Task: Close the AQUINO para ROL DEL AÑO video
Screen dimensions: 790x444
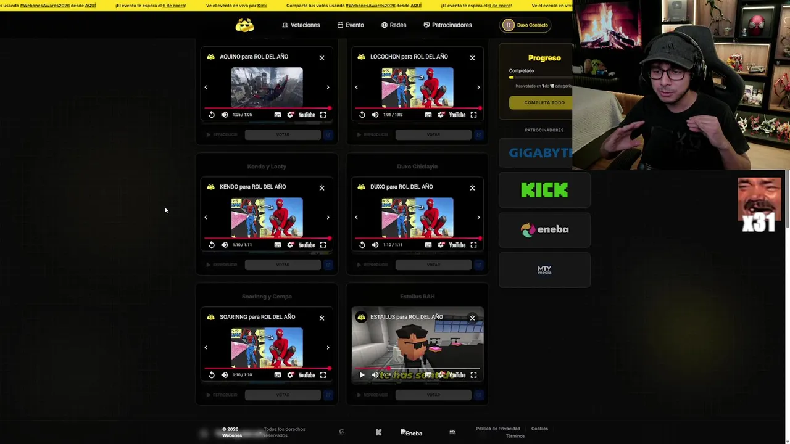Action: (x=322, y=57)
